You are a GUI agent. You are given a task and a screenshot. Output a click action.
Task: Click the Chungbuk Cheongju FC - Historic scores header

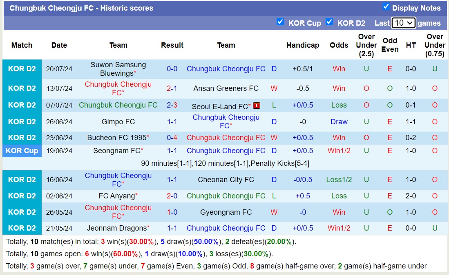pos(82,8)
